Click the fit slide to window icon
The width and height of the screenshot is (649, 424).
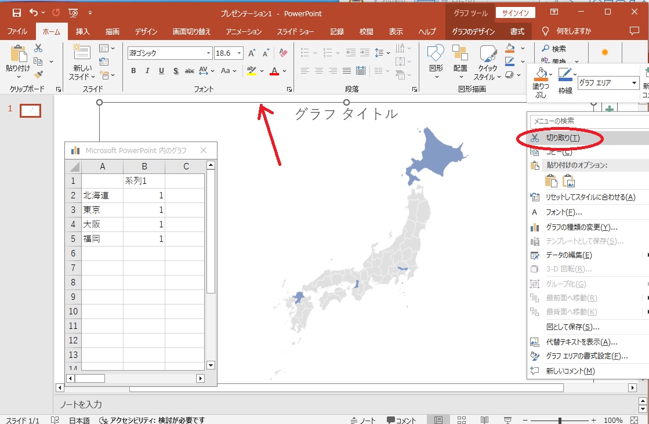pos(635,420)
